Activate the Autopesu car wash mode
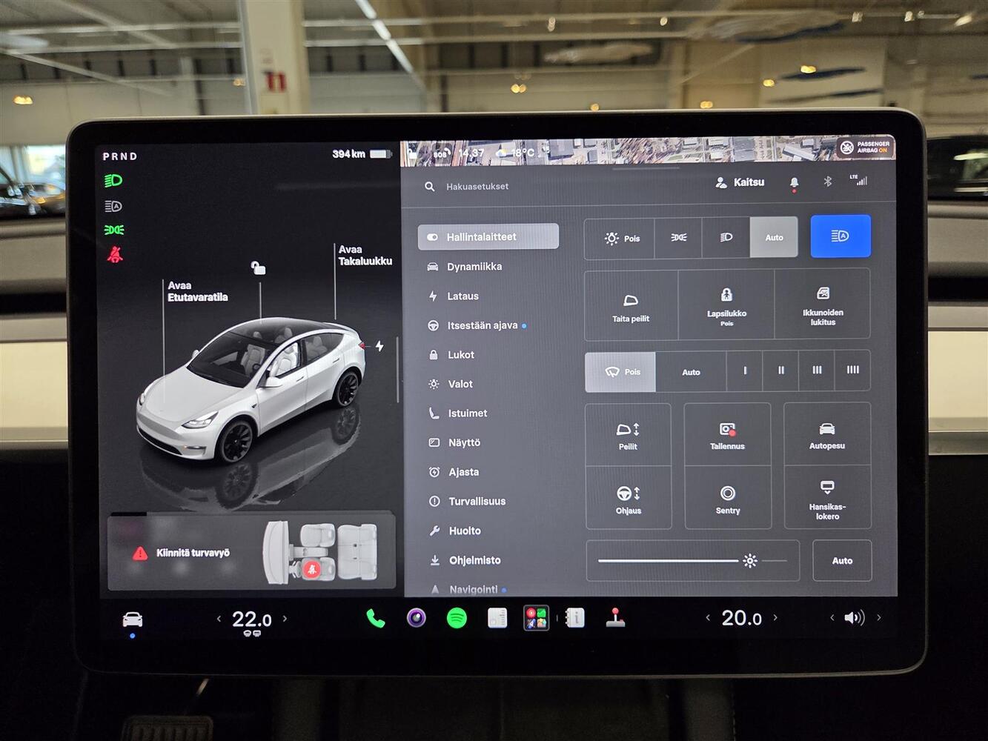Screen dimensions: 988x741 point(827,435)
